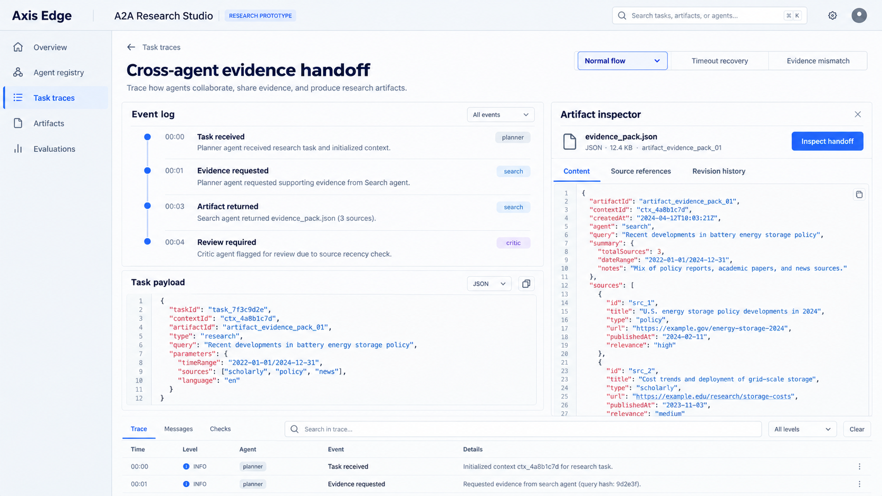The height and width of the screenshot is (496, 882).
Task: Open the Overview home icon
Action: (x=18, y=47)
